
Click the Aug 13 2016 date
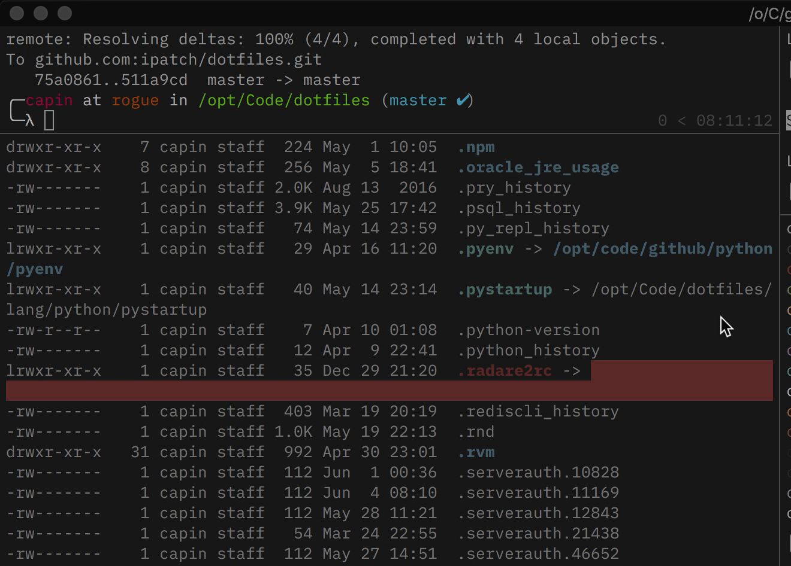pos(380,188)
